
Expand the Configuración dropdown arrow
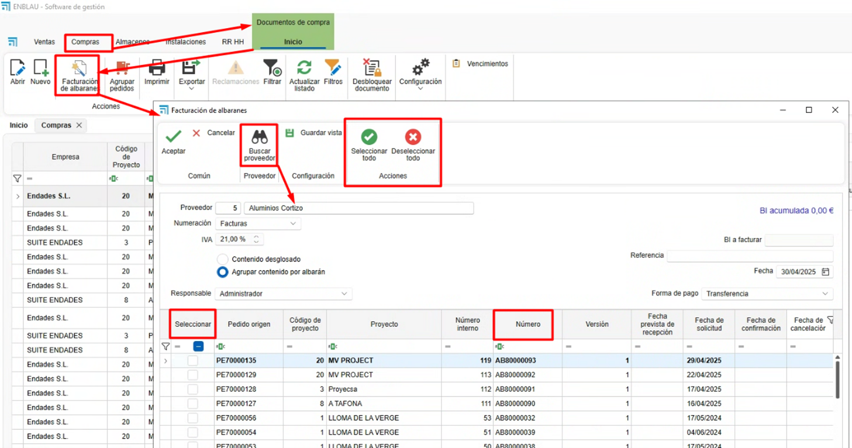(x=420, y=89)
